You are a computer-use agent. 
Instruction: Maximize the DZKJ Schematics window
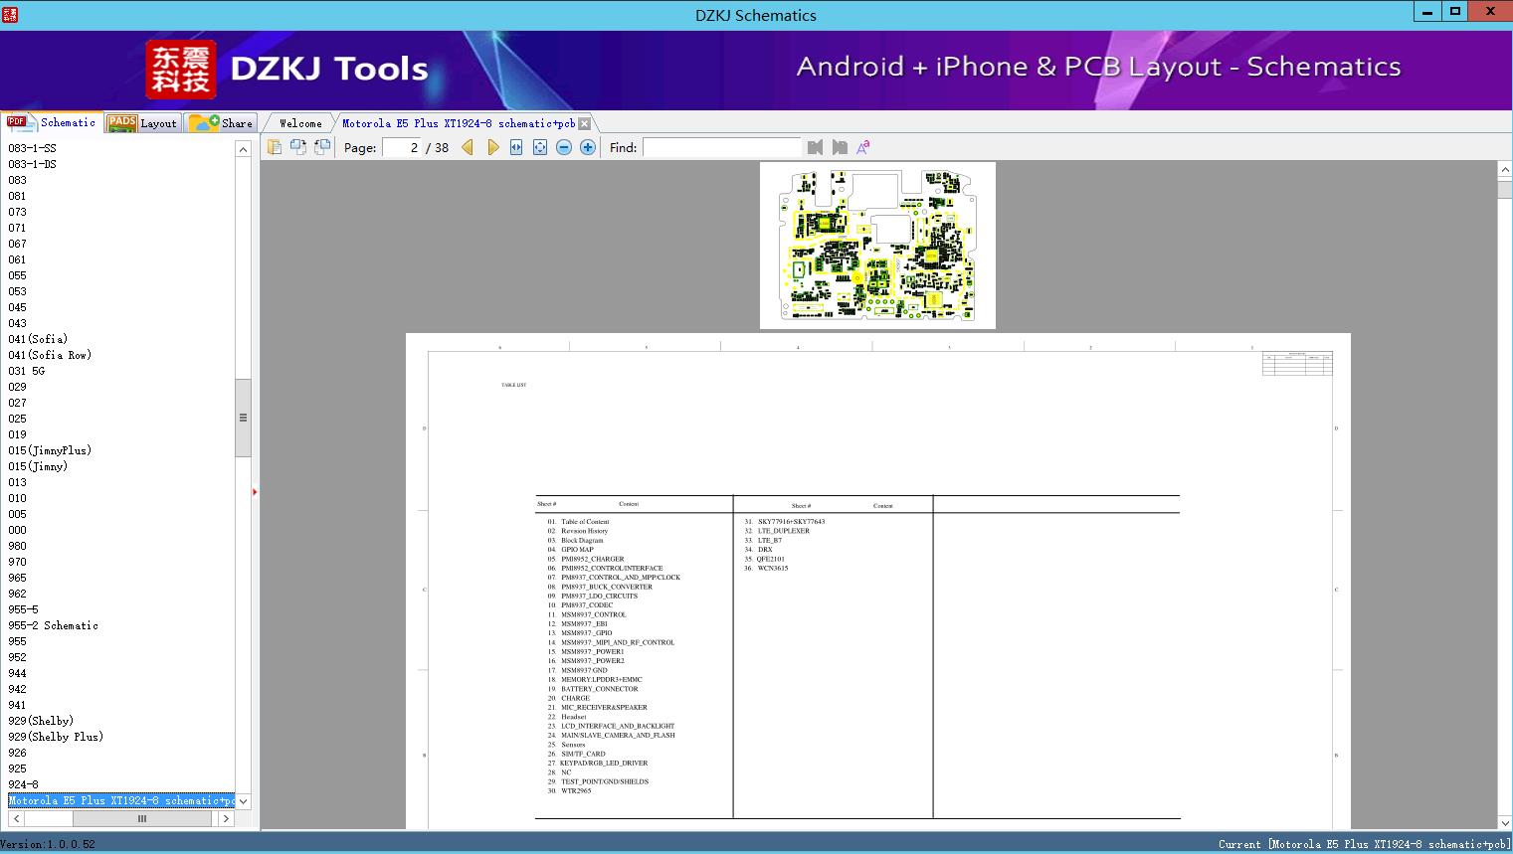(x=1455, y=12)
